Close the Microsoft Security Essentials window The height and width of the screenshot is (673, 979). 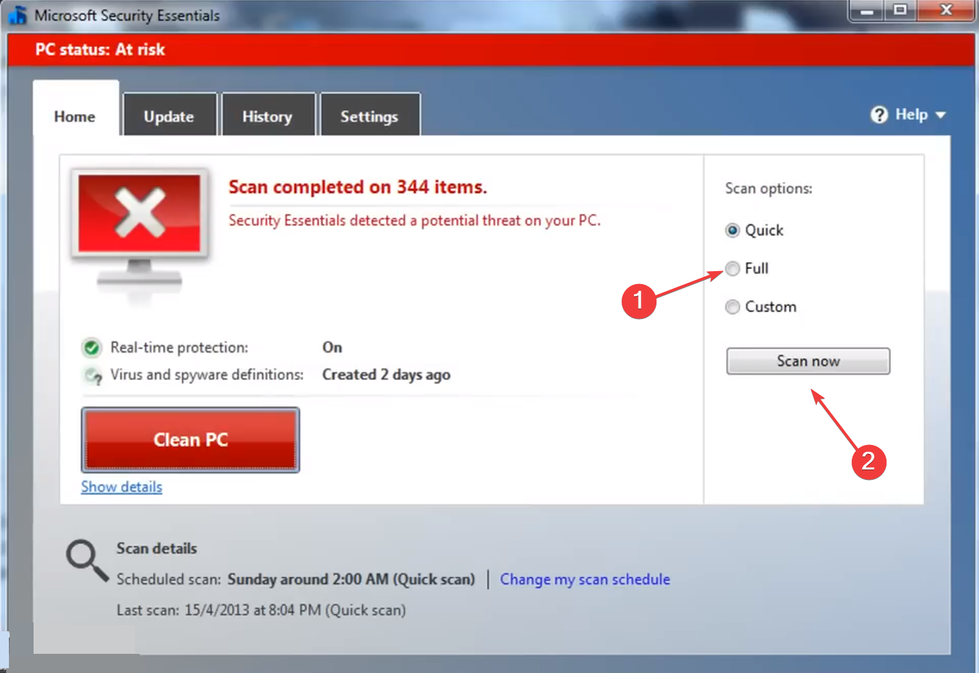point(945,10)
